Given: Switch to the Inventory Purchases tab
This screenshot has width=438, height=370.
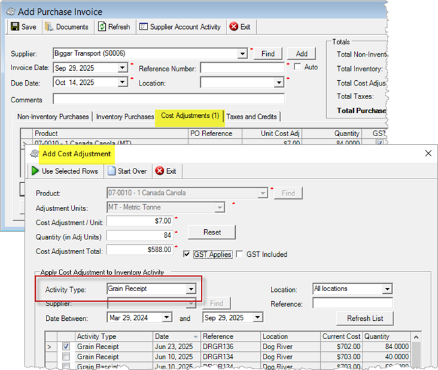Looking at the screenshot, I should (x=125, y=117).
